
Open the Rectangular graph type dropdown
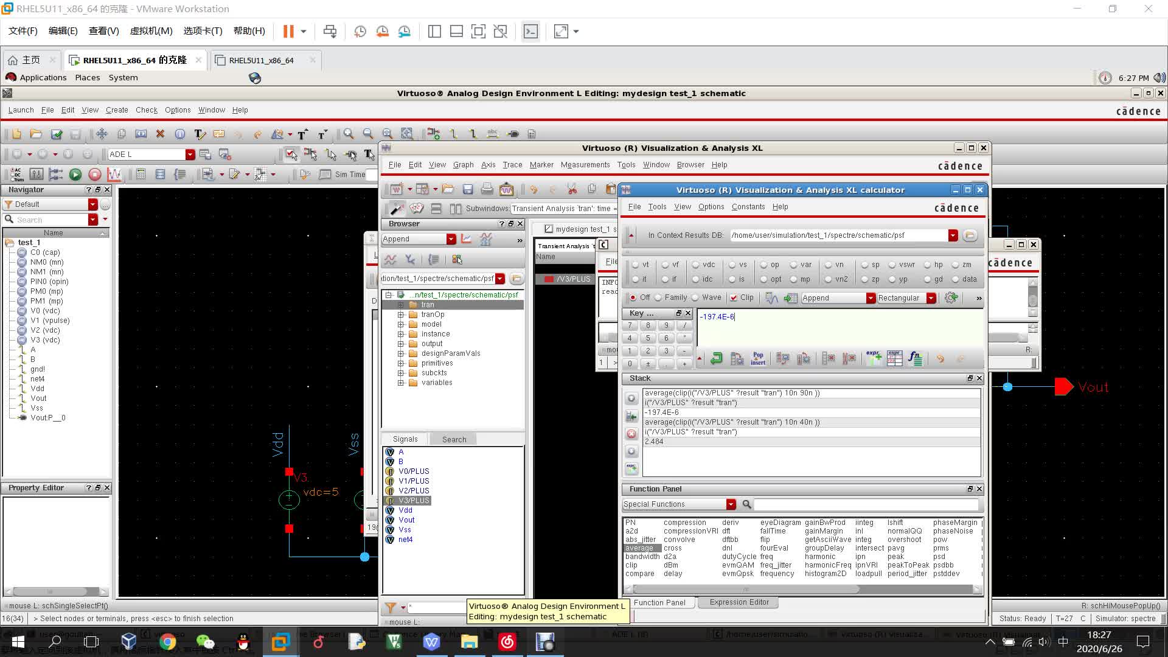coord(931,298)
